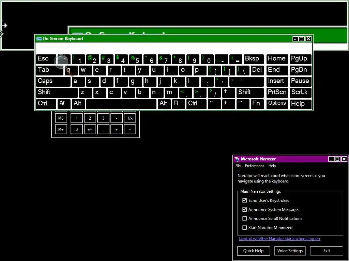Click the Insert key
This screenshot has height=261, width=349.
277,81
